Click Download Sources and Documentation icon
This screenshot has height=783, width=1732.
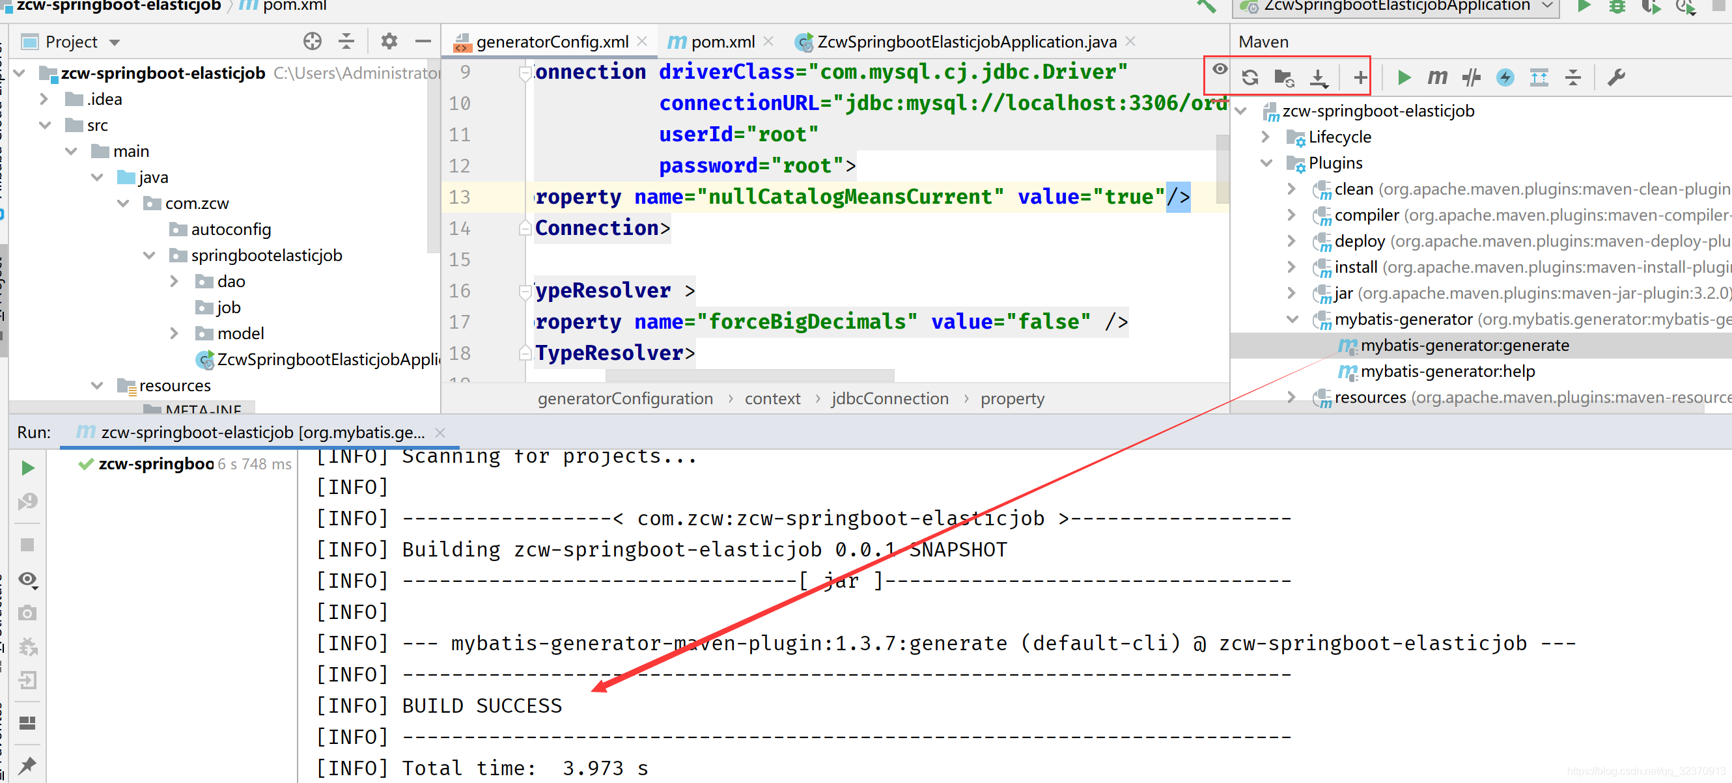point(1319,78)
